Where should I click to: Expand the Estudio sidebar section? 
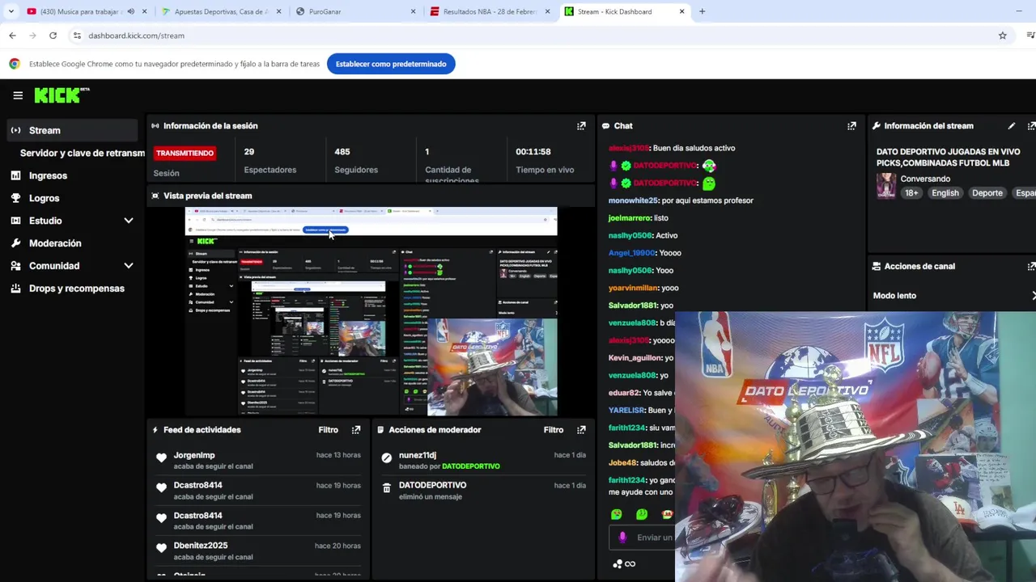click(x=128, y=221)
